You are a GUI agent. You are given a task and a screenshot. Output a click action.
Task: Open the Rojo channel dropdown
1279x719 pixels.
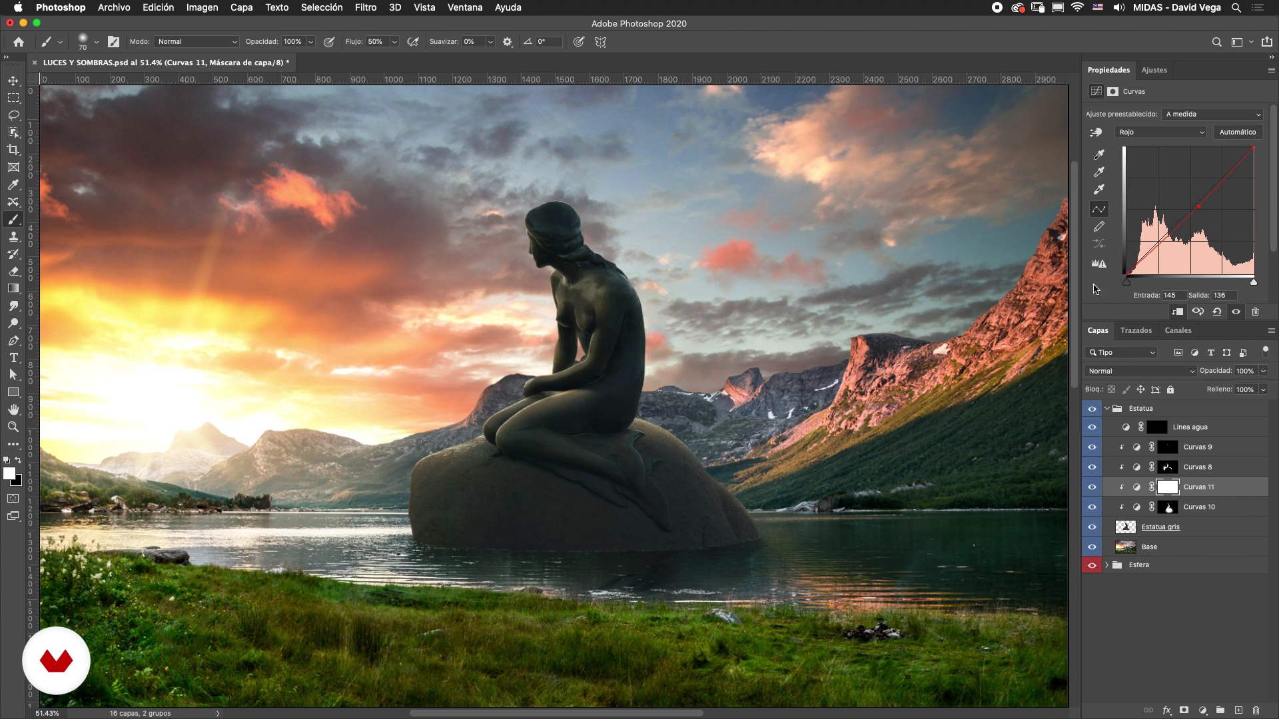click(x=1160, y=132)
